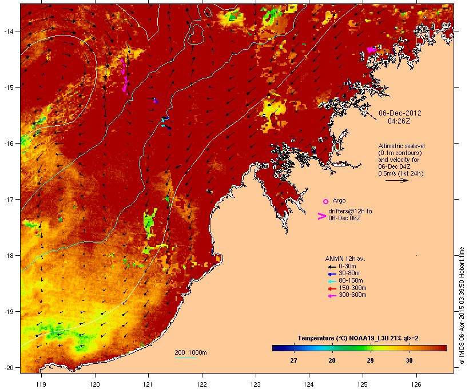The height and width of the screenshot is (389, 469).
Task: Click latitude axis label -18
Action: click(x=8, y=256)
